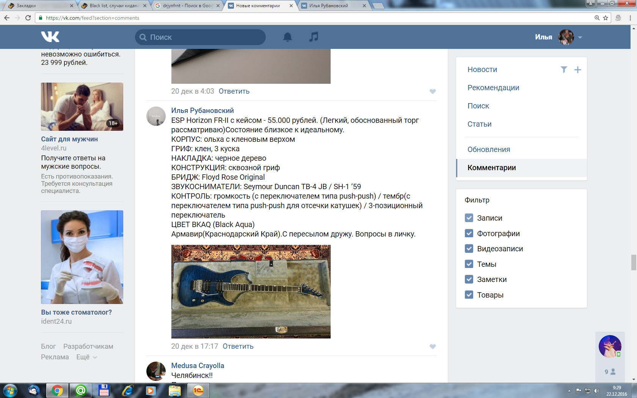Open the news filter funnel icon

pyautogui.click(x=564, y=69)
